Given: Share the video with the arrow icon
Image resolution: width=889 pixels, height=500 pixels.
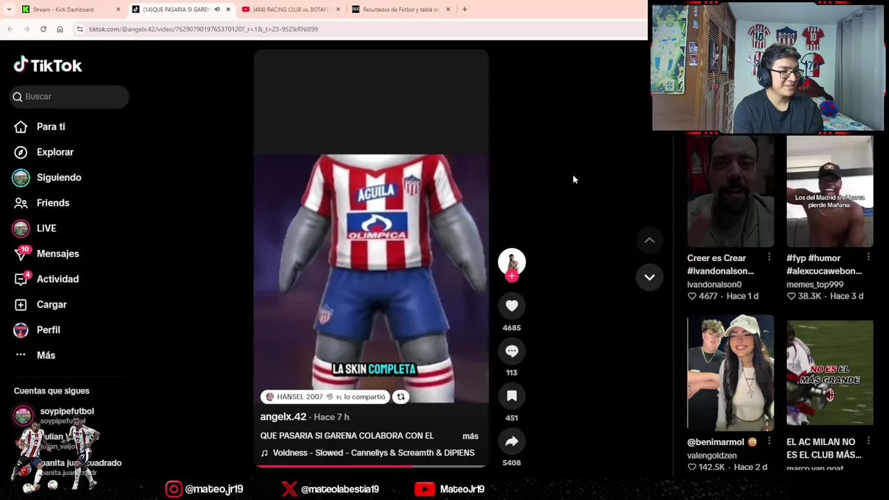Looking at the screenshot, I should pyautogui.click(x=512, y=441).
